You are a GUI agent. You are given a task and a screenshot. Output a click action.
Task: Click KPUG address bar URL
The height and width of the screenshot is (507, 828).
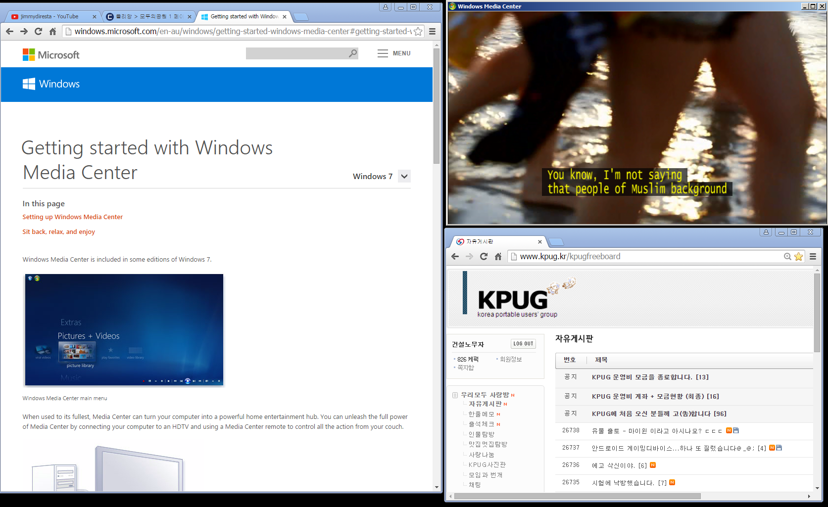[570, 256]
